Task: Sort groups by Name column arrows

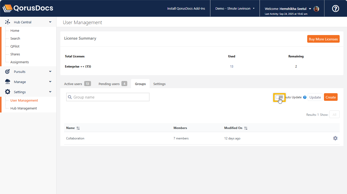Action: coord(78,128)
